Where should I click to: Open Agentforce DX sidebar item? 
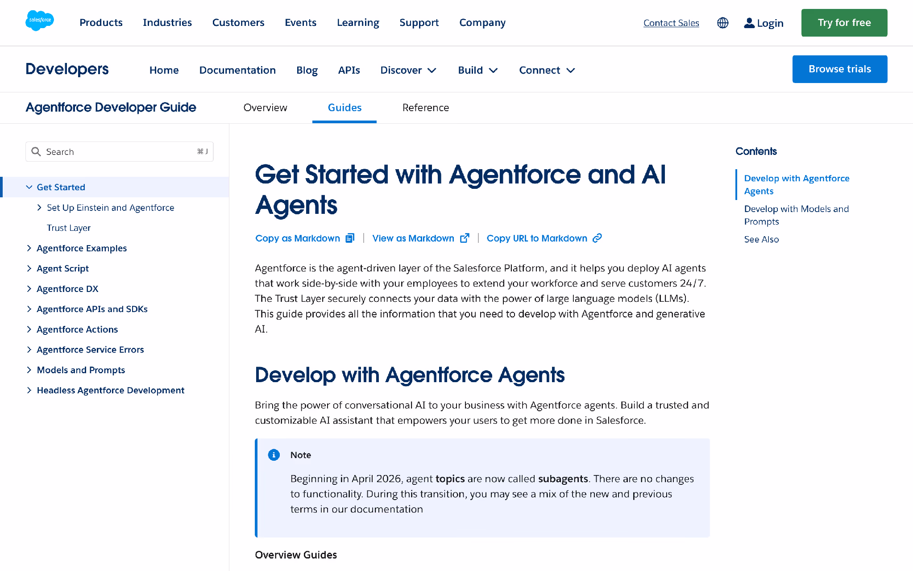67,288
